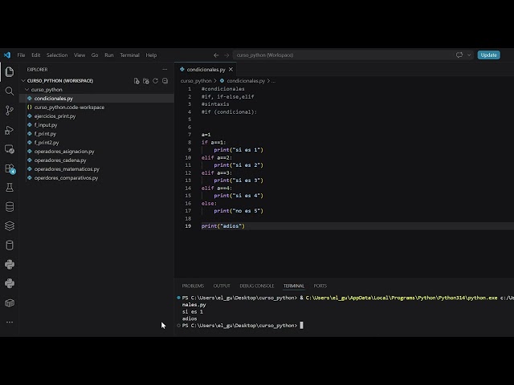
Task: Open the Terminal menu
Action: (x=130, y=55)
